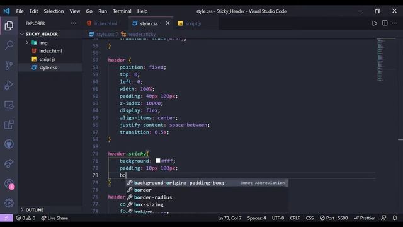Open the View menu
Viewport: 403px width, 227px height.
tap(74, 11)
